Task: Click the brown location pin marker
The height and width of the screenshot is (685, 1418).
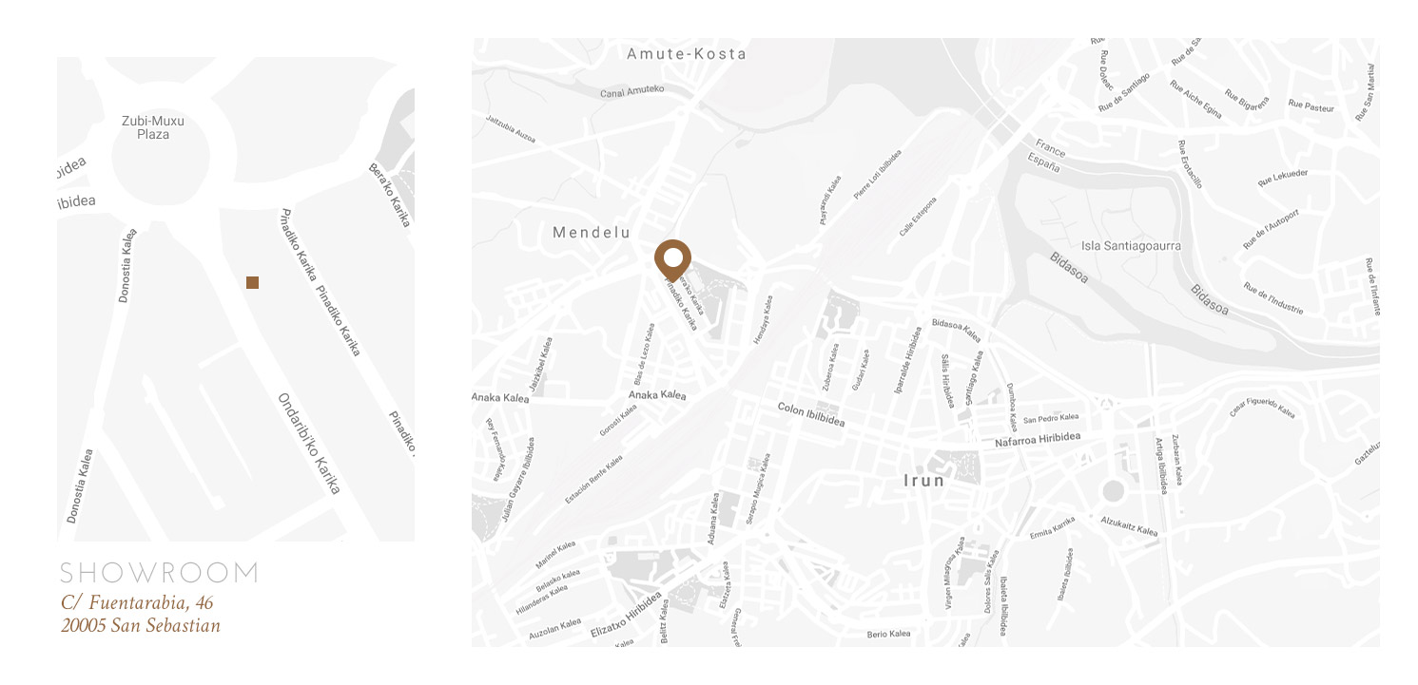Action: point(673,261)
